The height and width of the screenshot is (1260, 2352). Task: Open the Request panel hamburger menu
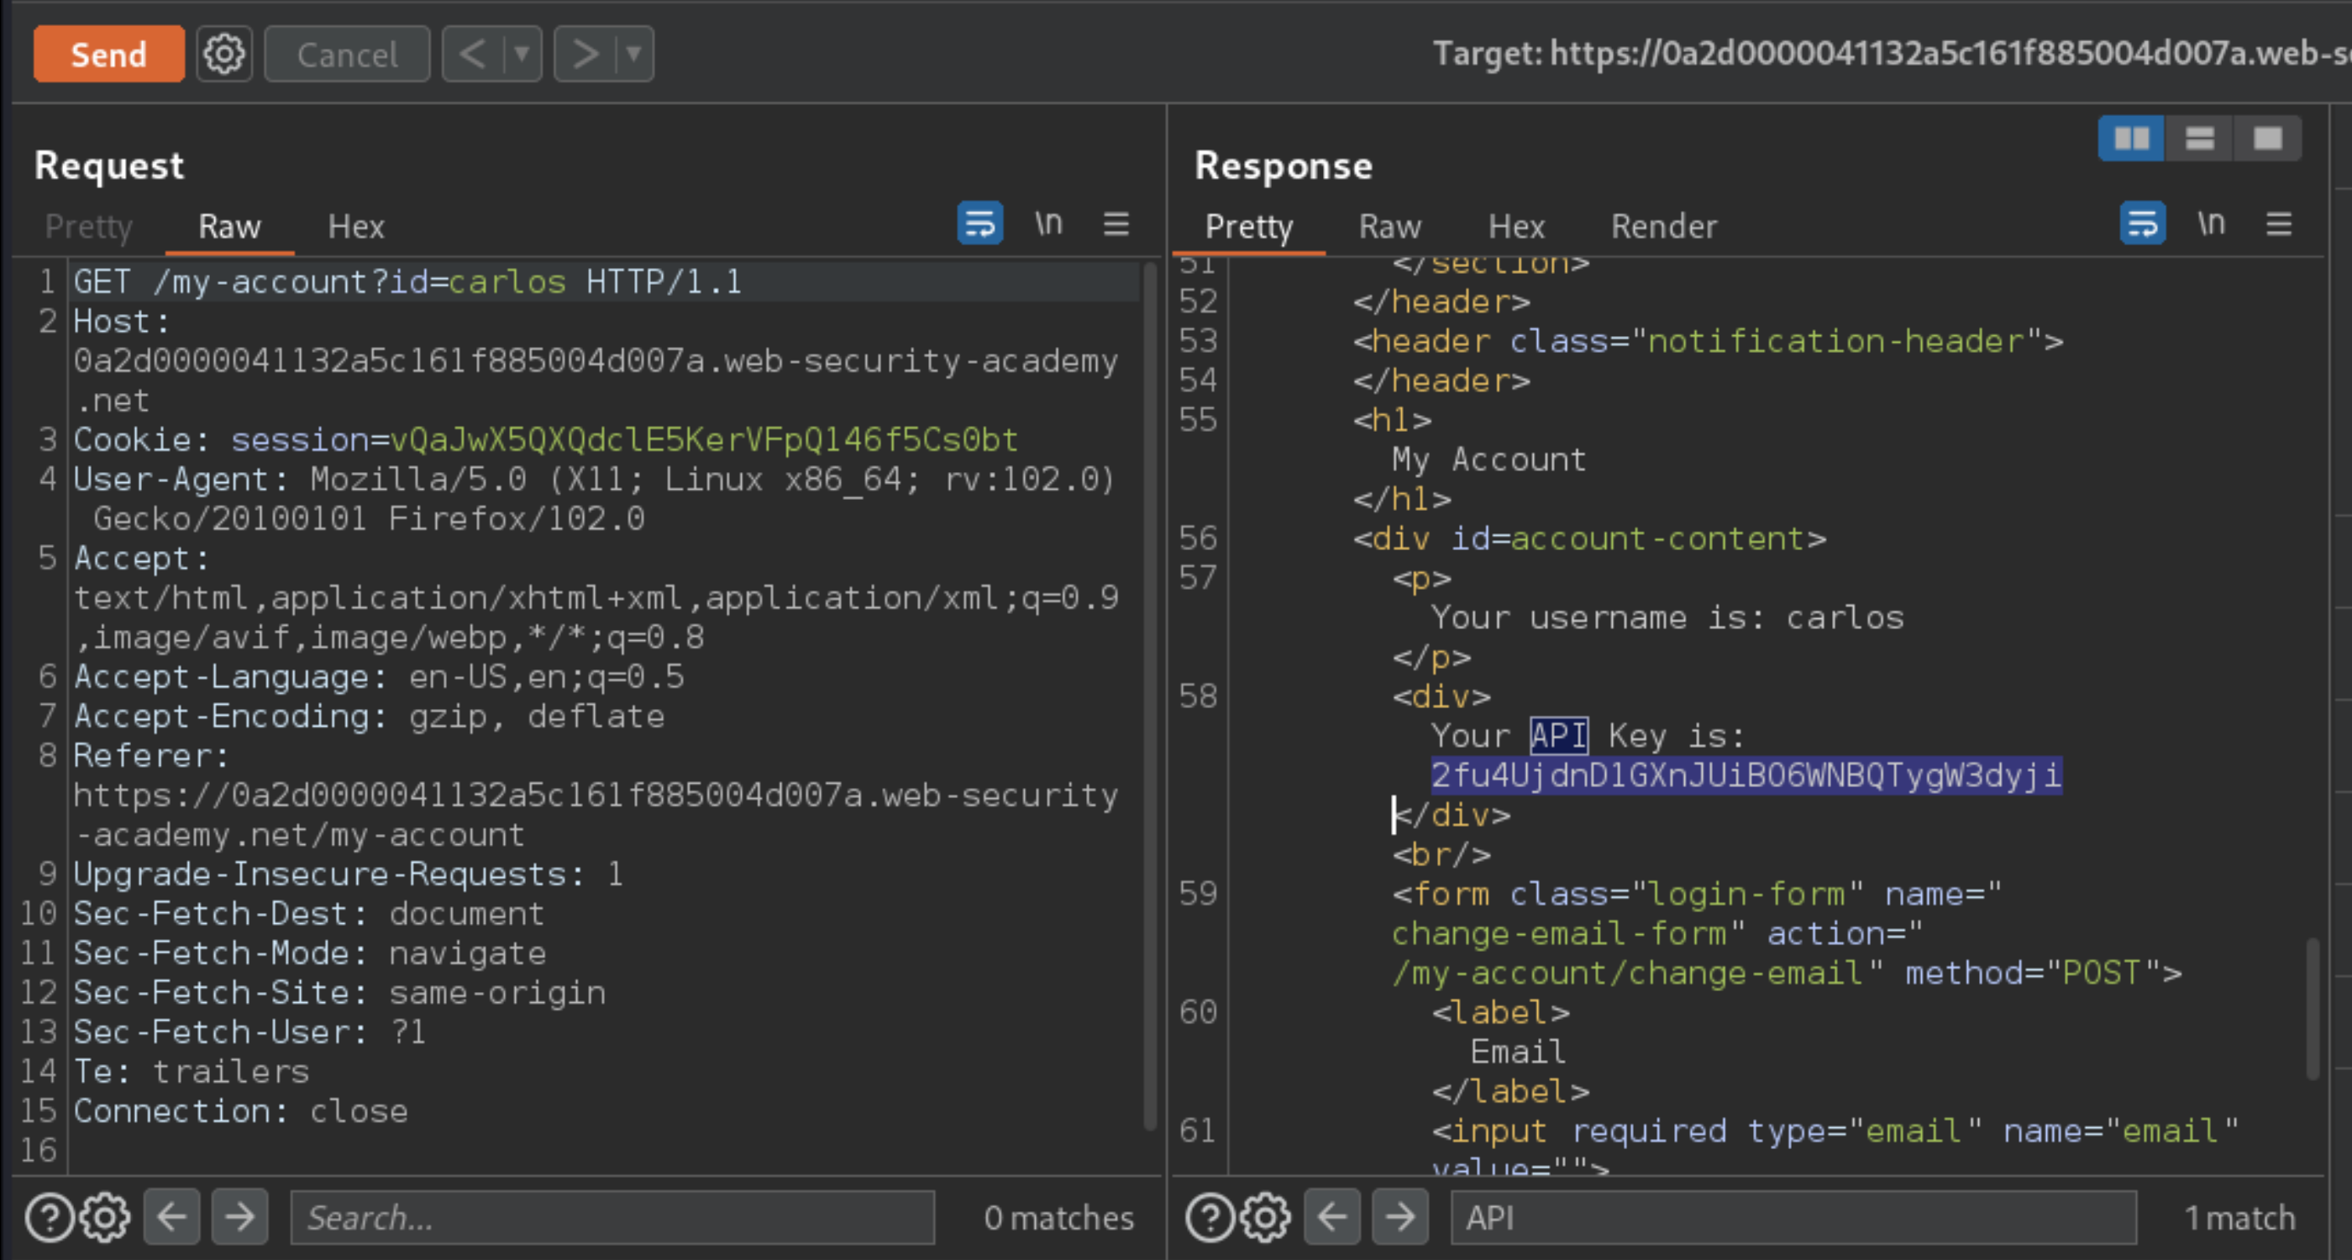pyautogui.click(x=1116, y=223)
